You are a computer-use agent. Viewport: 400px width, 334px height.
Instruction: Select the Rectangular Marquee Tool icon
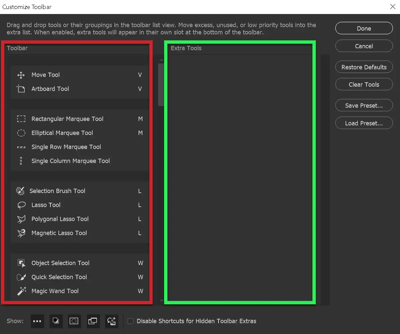pyautogui.click(x=21, y=119)
